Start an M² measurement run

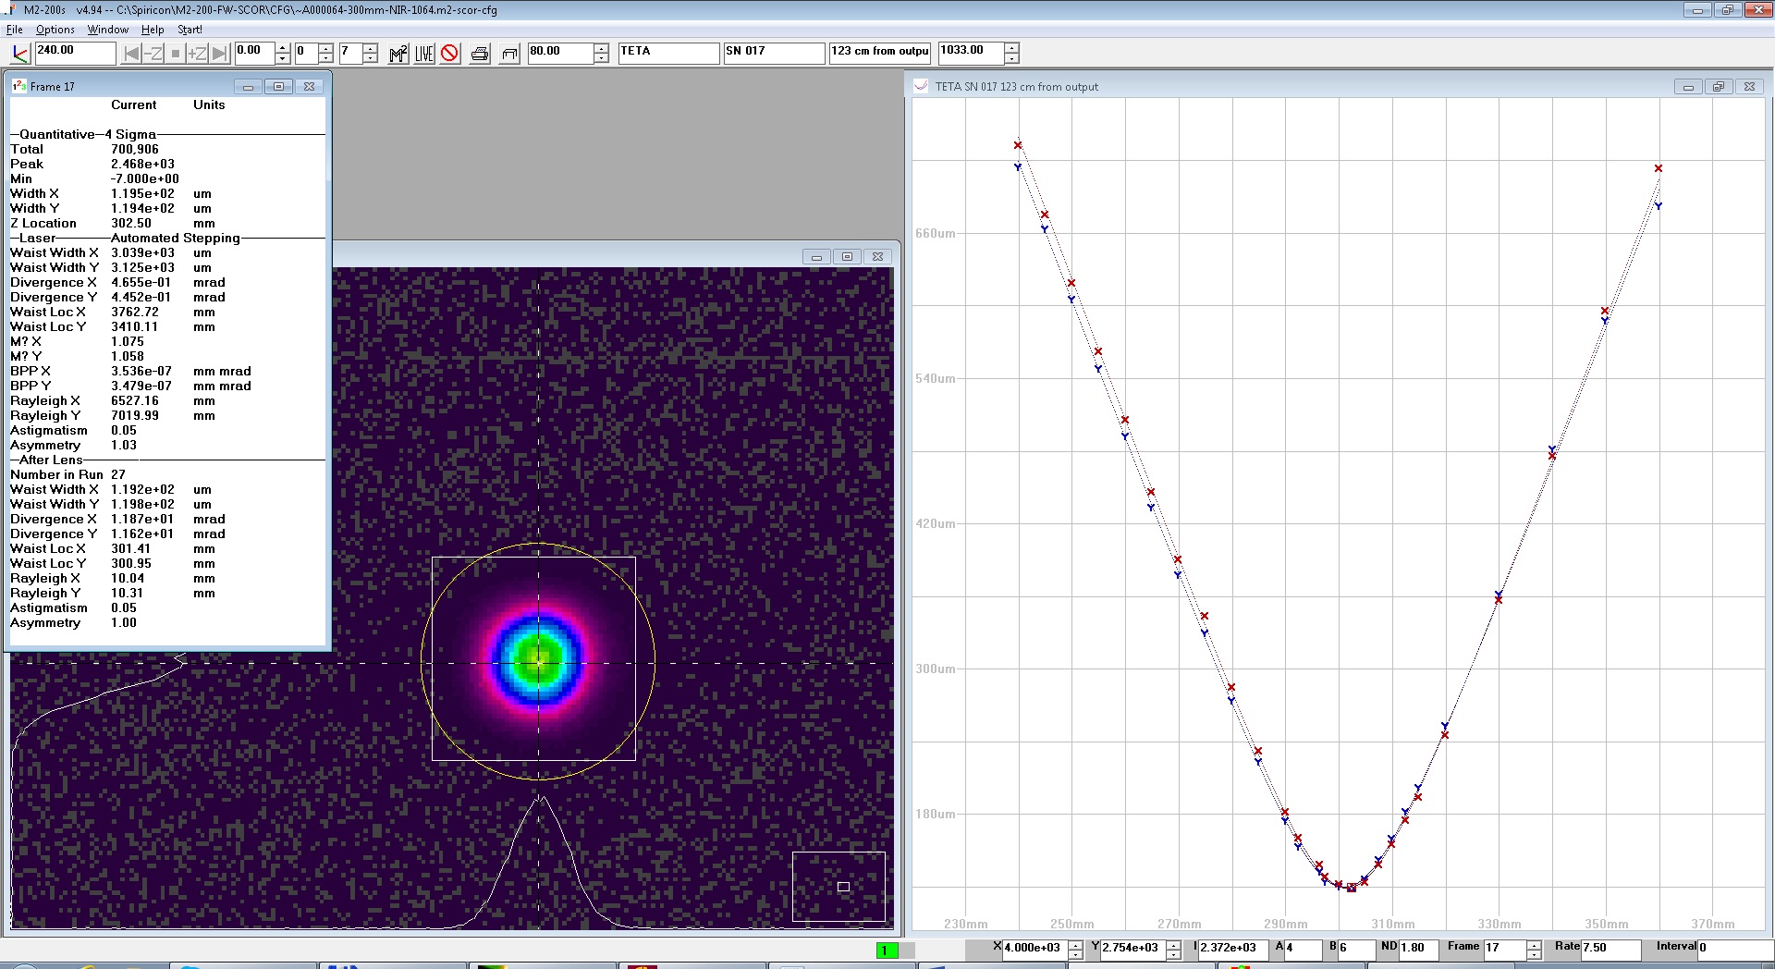(398, 54)
